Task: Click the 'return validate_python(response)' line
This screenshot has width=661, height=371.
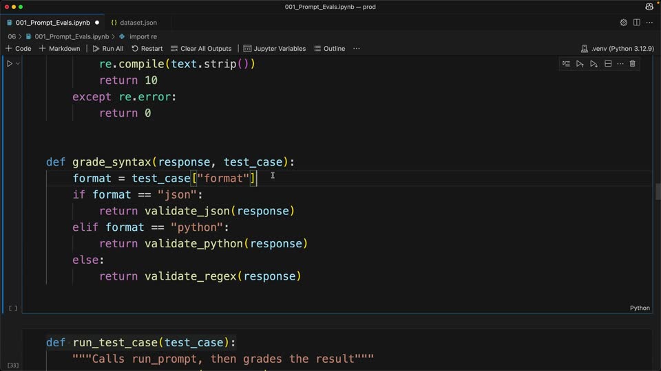Action: coord(204,243)
